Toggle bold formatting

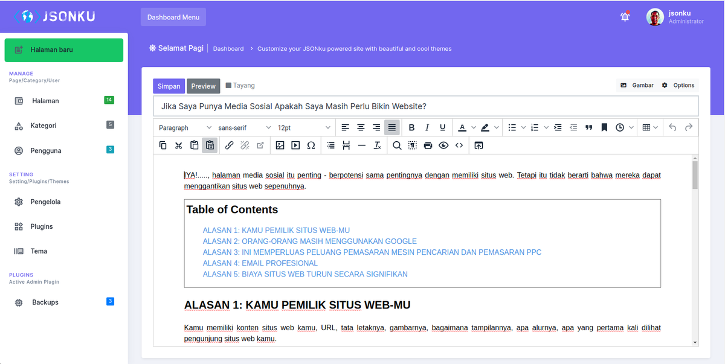pyautogui.click(x=411, y=127)
